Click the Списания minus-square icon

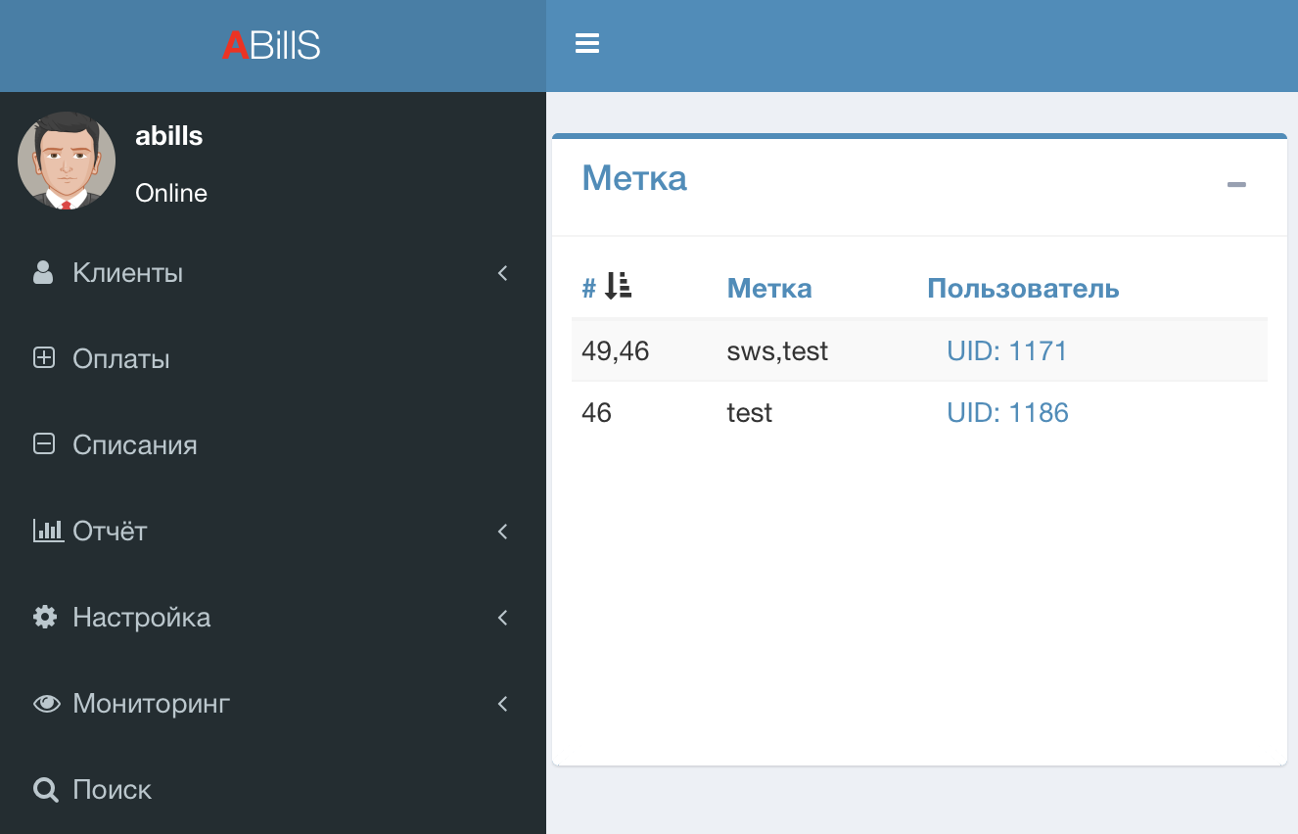[44, 445]
